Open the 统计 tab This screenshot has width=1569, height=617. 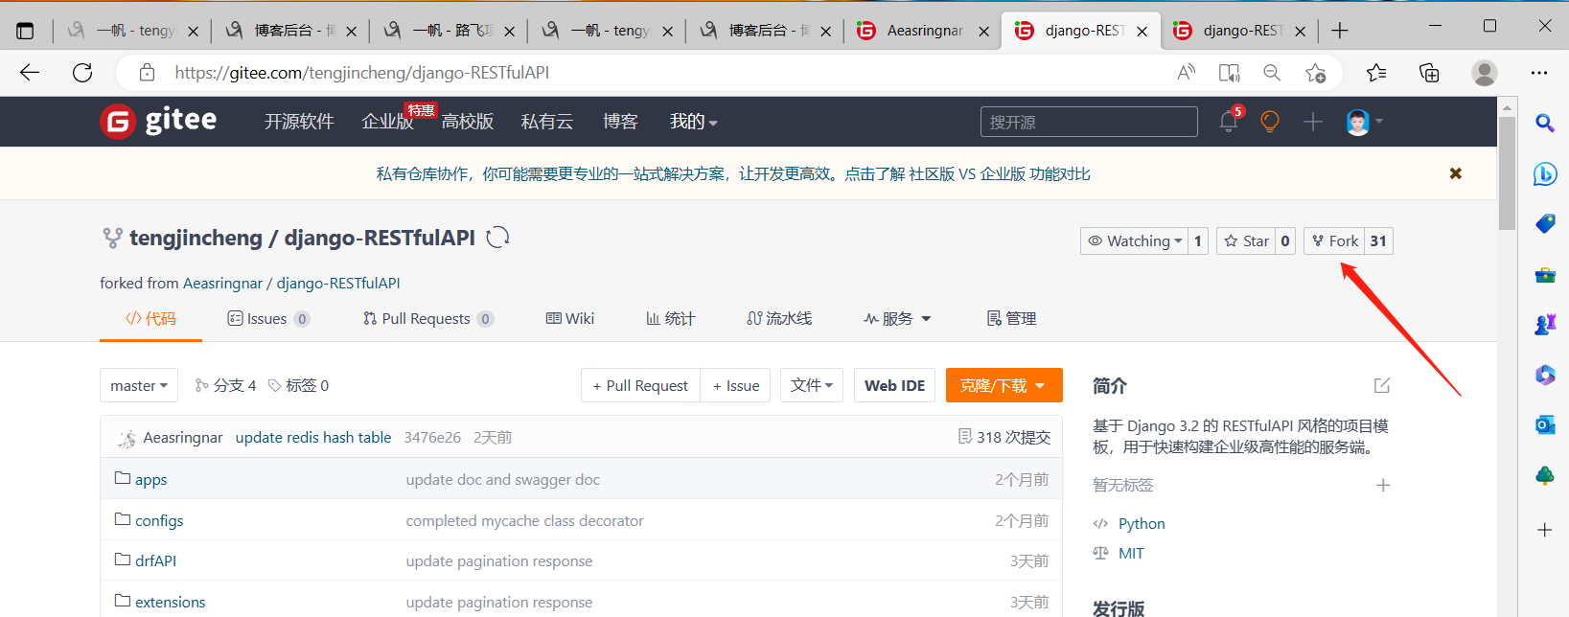tap(670, 318)
